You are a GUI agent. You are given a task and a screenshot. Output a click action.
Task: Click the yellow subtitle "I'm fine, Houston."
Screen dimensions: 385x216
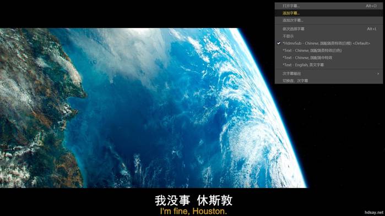tap(193, 211)
